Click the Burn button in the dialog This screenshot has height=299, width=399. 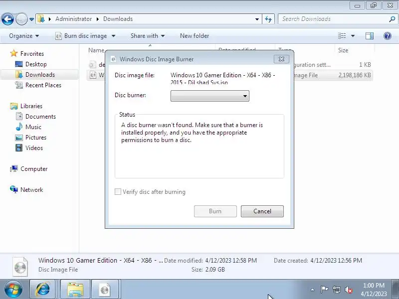(x=215, y=211)
